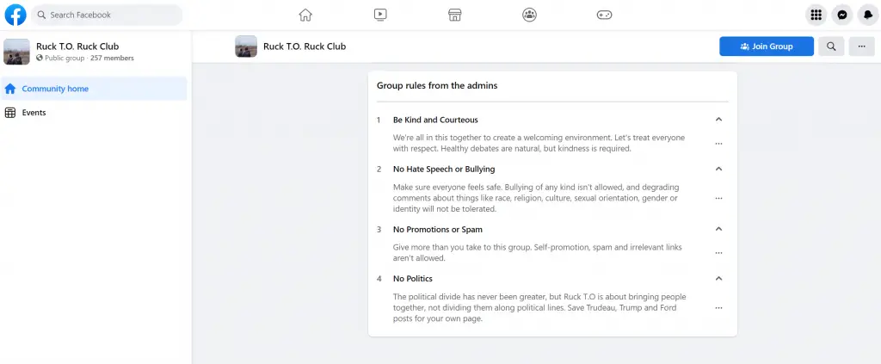Click the Join Group button
The width and height of the screenshot is (881, 364).
tap(767, 46)
